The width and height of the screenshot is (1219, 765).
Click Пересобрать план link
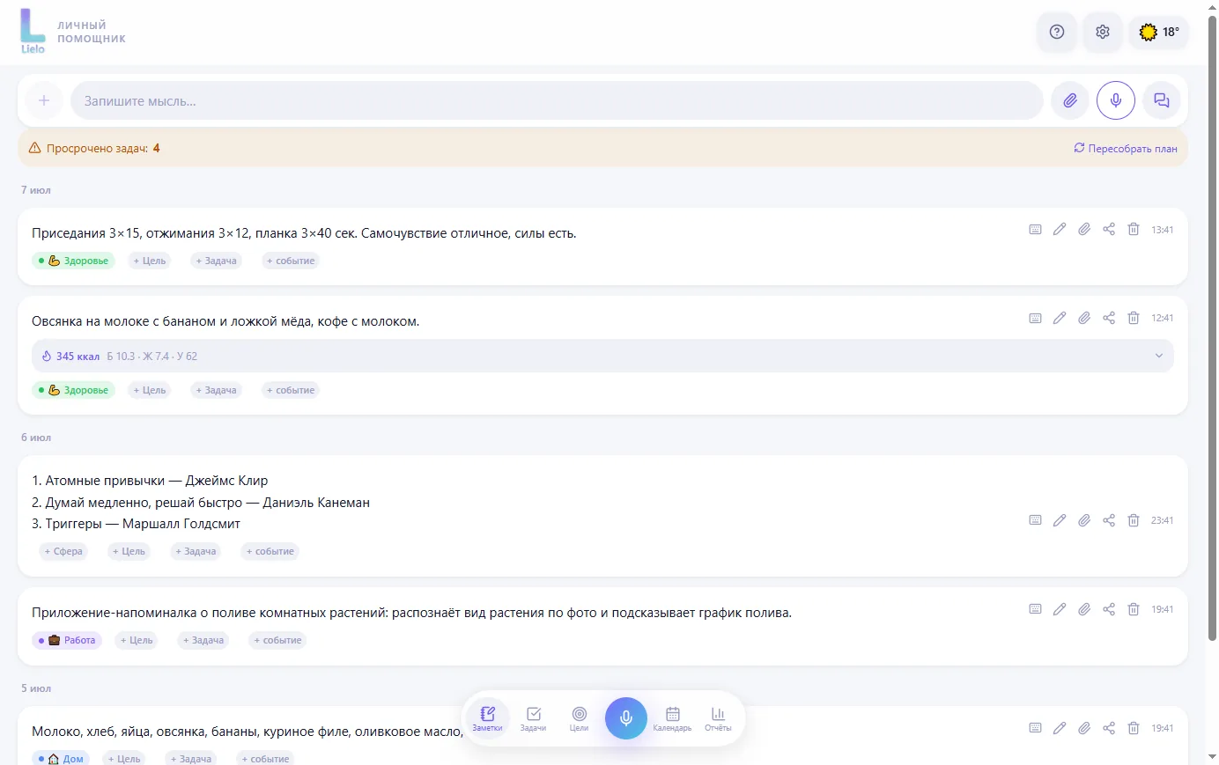pyautogui.click(x=1126, y=149)
